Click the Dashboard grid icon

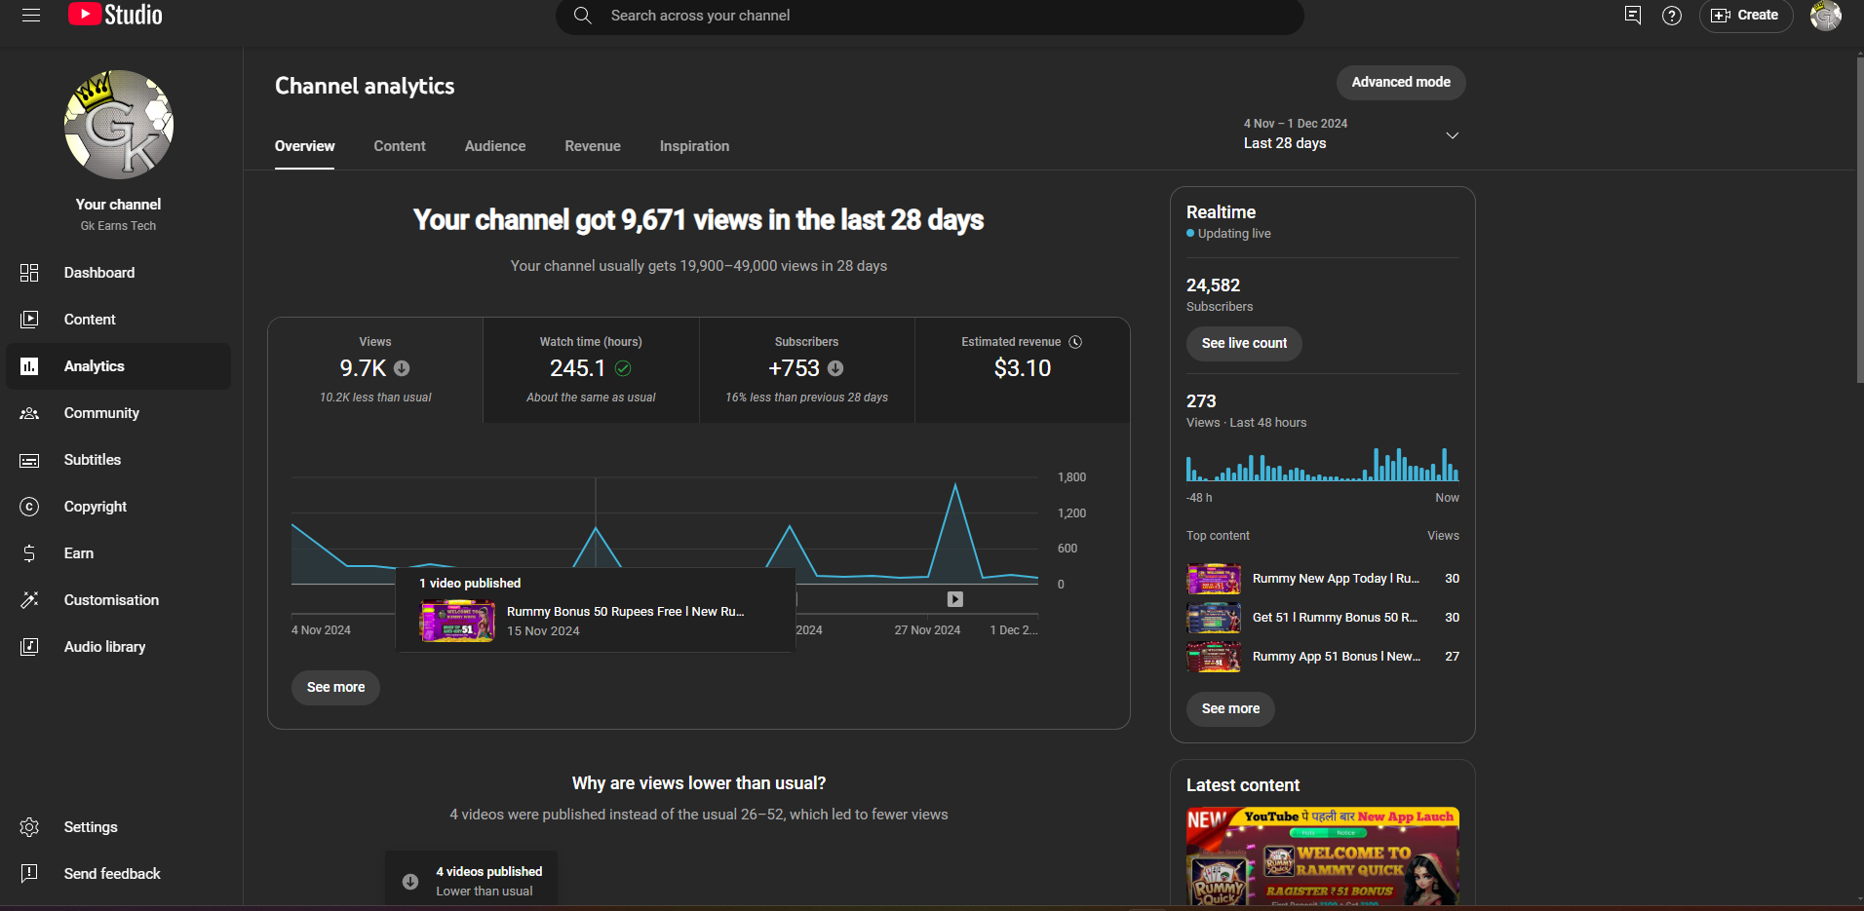pos(29,273)
